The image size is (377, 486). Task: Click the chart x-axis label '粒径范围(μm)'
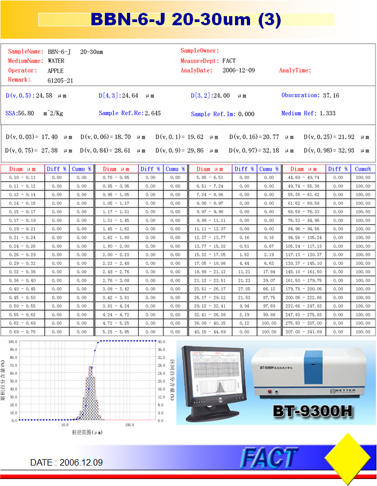[87, 432]
